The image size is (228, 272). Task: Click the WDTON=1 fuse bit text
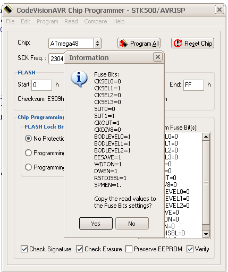click(x=108, y=164)
